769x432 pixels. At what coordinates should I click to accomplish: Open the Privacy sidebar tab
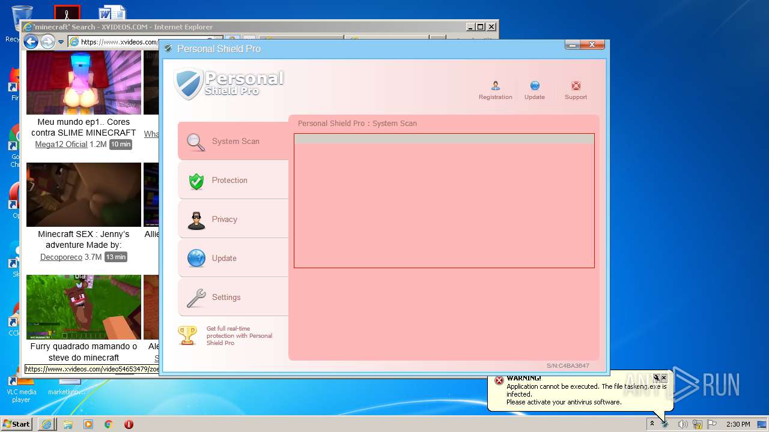point(233,219)
